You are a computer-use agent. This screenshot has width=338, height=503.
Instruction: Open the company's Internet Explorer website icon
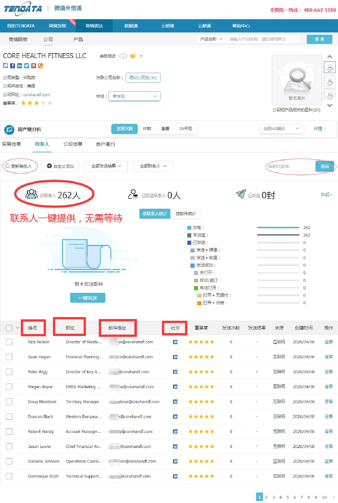[5, 66]
